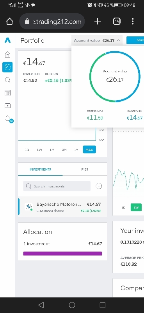The width and height of the screenshot is (144, 313).
Task: Click the Trading 212 logo
Action: (x=7, y=40)
